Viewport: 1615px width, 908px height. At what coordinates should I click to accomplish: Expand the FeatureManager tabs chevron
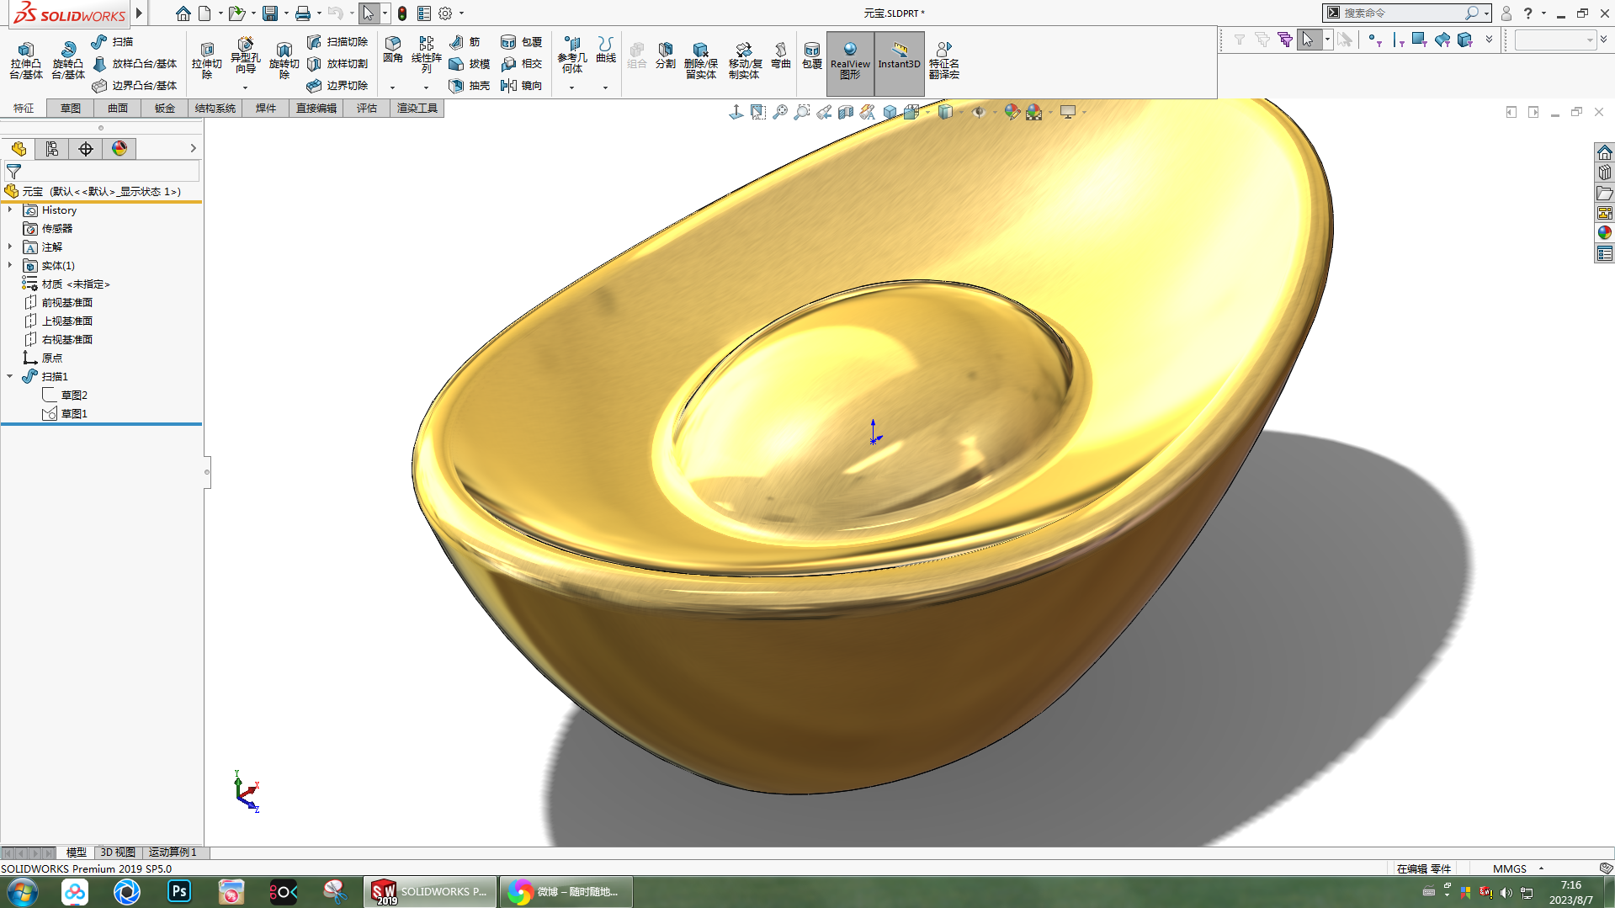(x=193, y=148)
